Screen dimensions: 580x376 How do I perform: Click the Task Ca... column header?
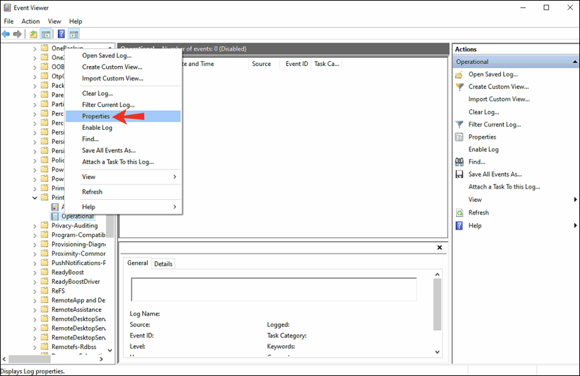click(x=327, y=64)
